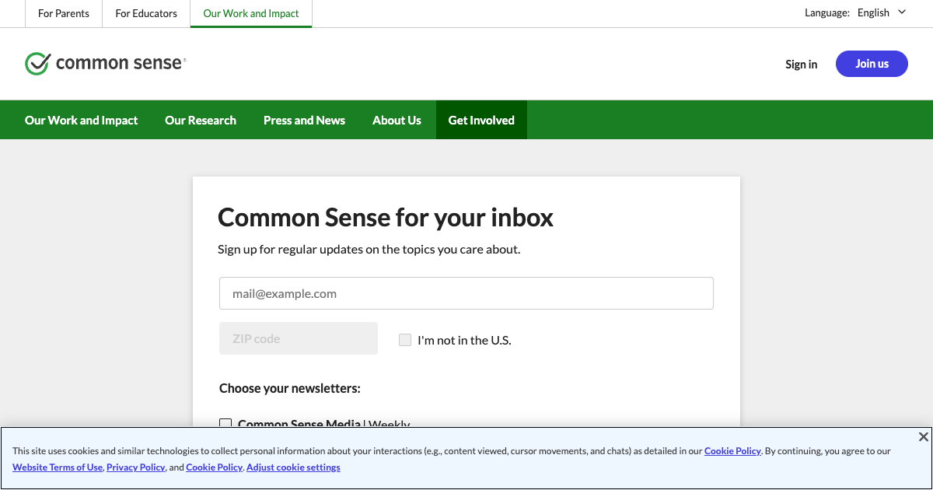Viewport: 933px width, 490px height.
Task: Switch to the For Educators tab
Action: 145,13
